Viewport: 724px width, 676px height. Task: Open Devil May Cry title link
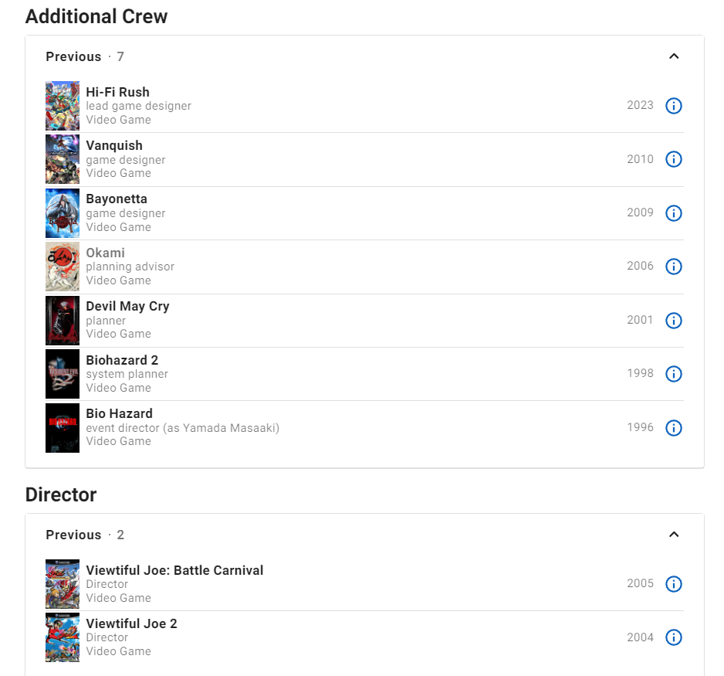coord(127,307)
